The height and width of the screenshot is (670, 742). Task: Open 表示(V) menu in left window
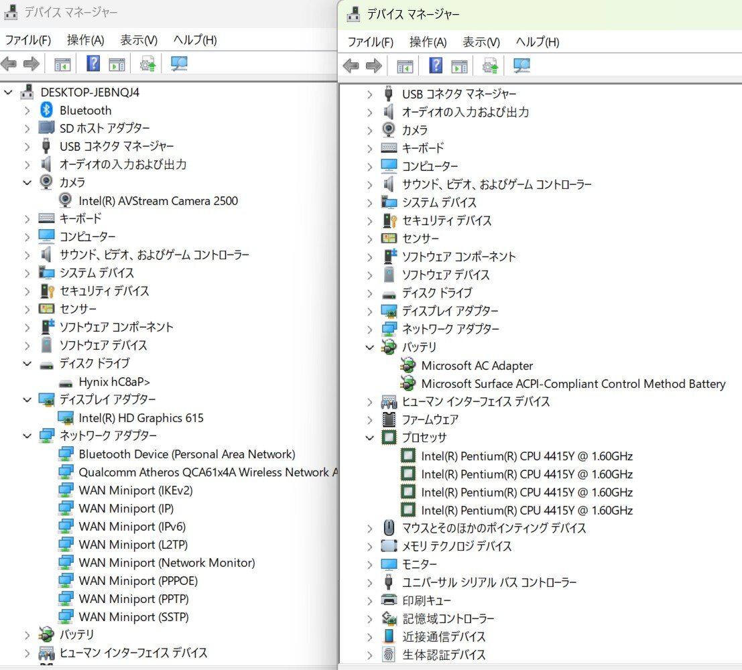[x=139, y=40]
